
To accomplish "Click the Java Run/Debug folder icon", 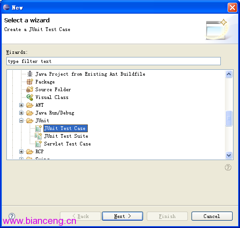I will tap(30, 113).
